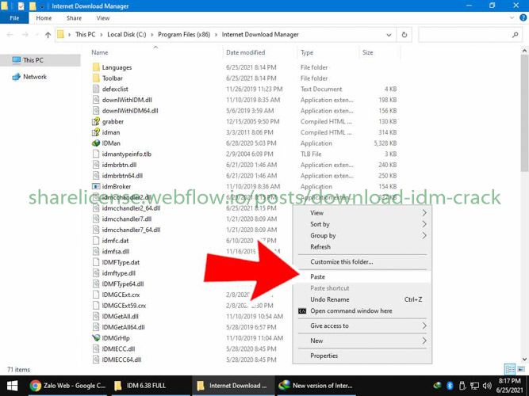Open the View ribbon tab
Viewport: 529px width, 396px height.
tap(103, 18)
